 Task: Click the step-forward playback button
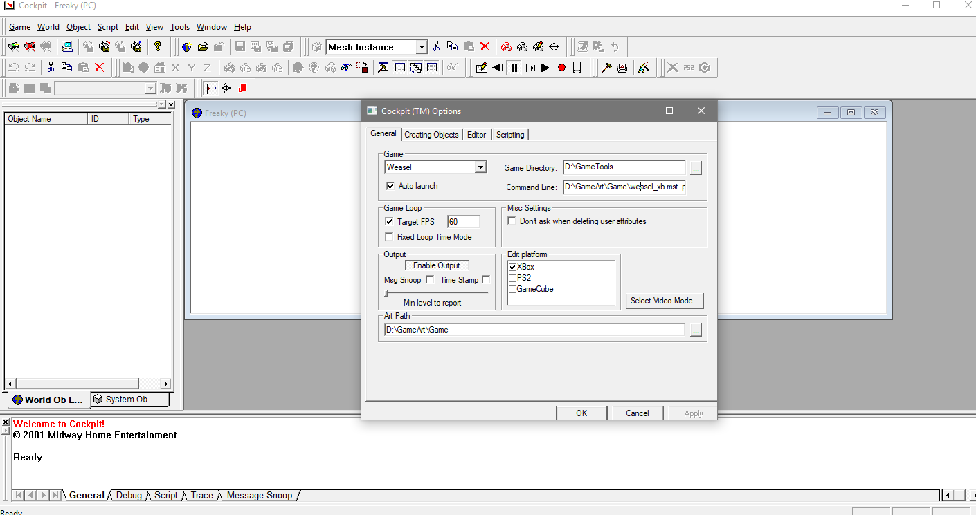(530, 68)
